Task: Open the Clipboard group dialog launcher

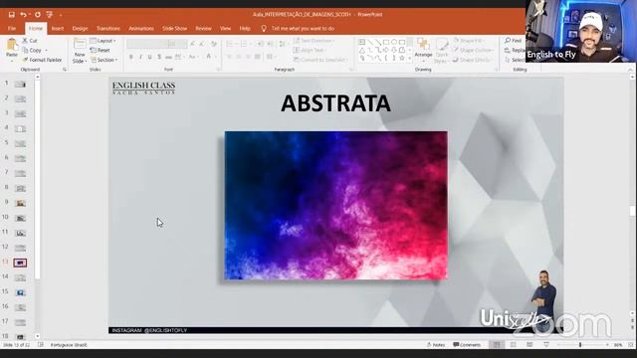Action: pyautogui.click(x=64, y=70)
